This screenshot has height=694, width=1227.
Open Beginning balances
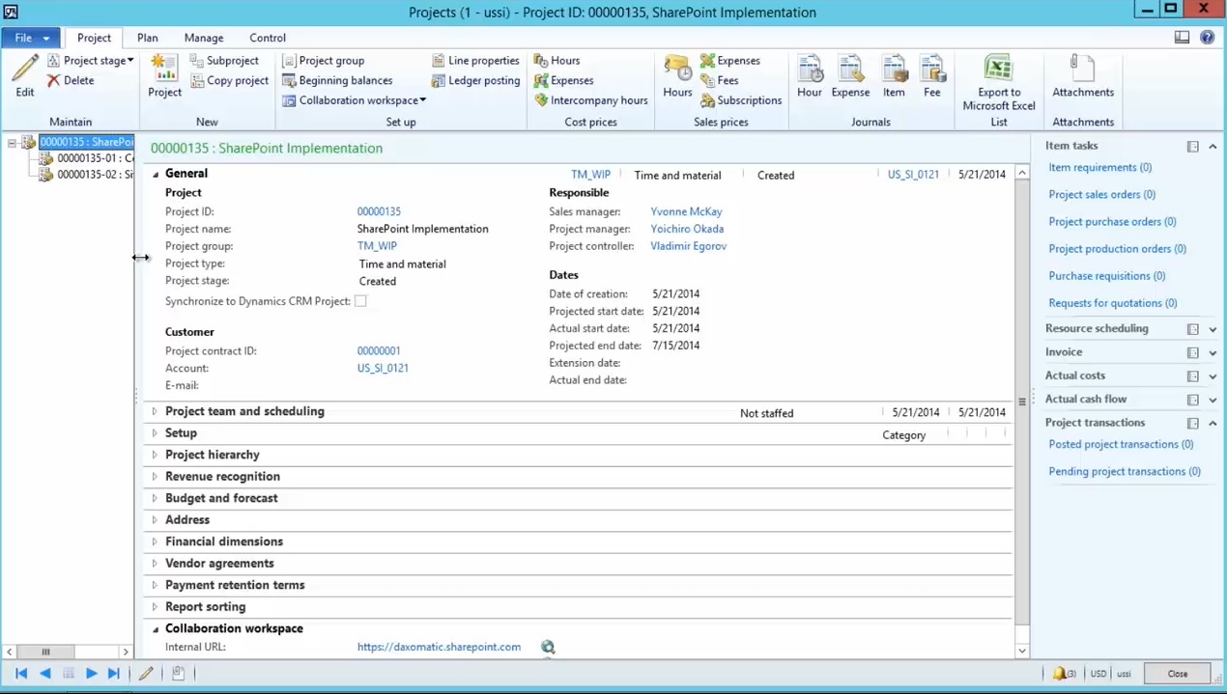[x=337, y=81]
